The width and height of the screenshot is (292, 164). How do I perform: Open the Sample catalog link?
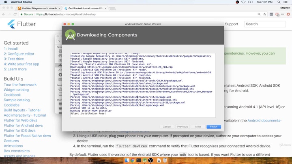coord(17,100)
